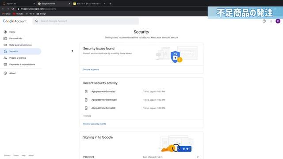Open App password created 9:03 PM entry
Screen dimensions: 283x159
coord(141,91)
